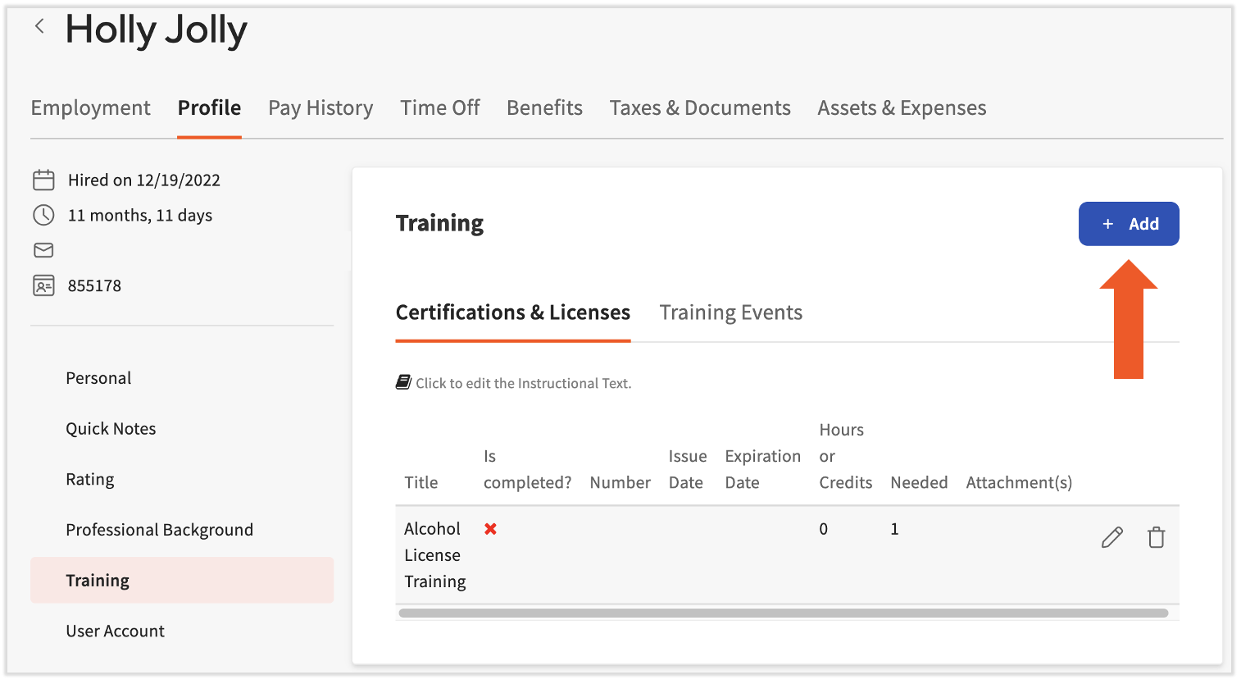
Task: Select the Taxes & Documents tab
Action: 700,108
